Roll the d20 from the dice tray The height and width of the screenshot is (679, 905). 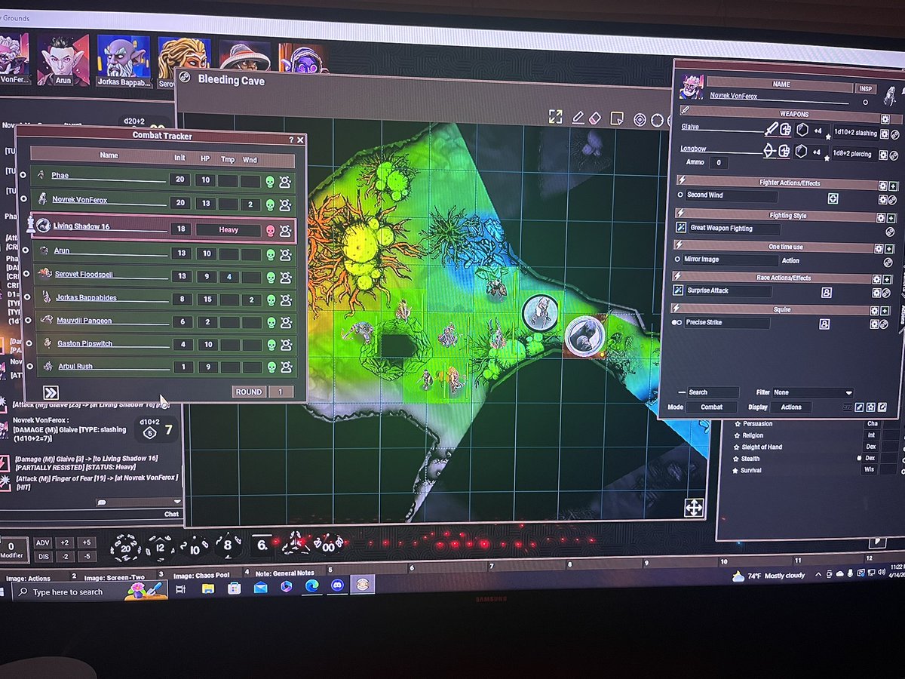click(124, 546)
